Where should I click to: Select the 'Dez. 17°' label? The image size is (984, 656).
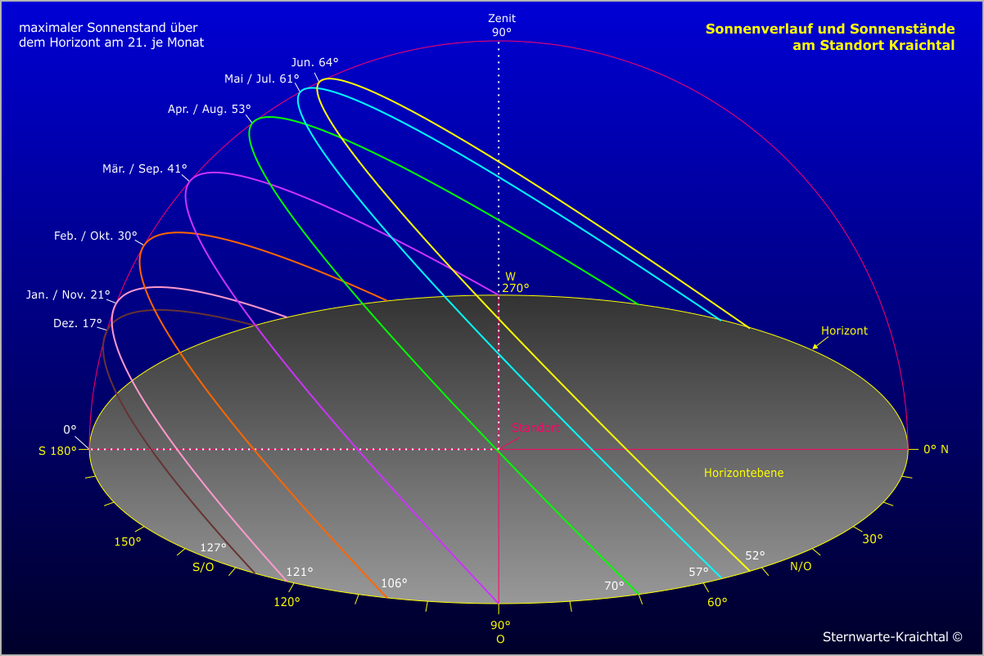[78, 323]
